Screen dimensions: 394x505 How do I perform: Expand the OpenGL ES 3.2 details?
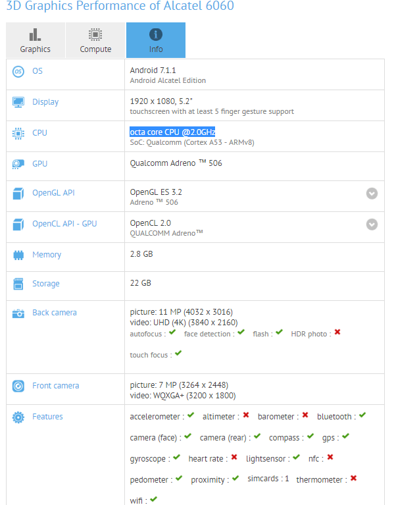pyautogui.click(x=372, y=194)
